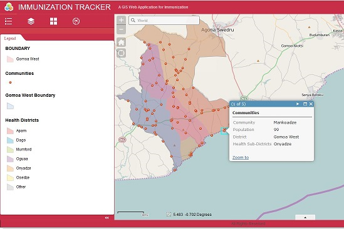
Task: Zoom out with the minus button
Action: [121, 29]
